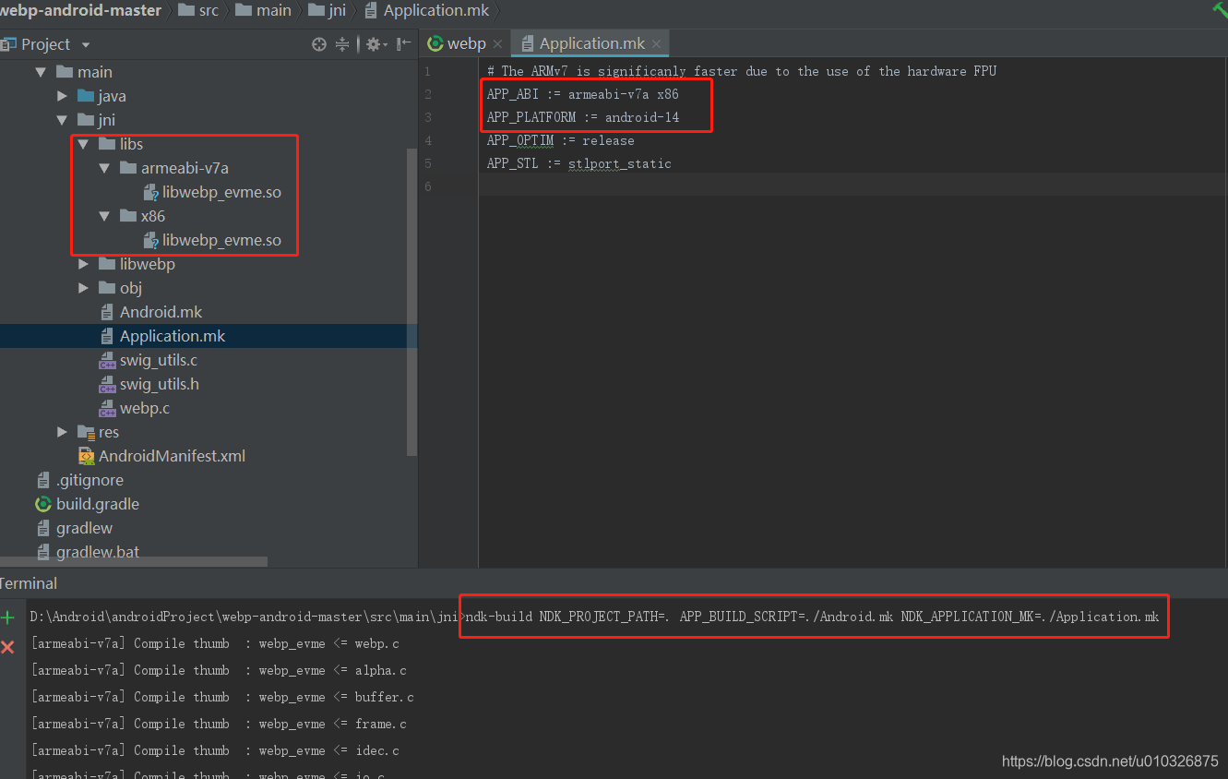Select the java folder in tree
Image resolution: width=1228 pixels, height=779 pixels.
(101, 96)
